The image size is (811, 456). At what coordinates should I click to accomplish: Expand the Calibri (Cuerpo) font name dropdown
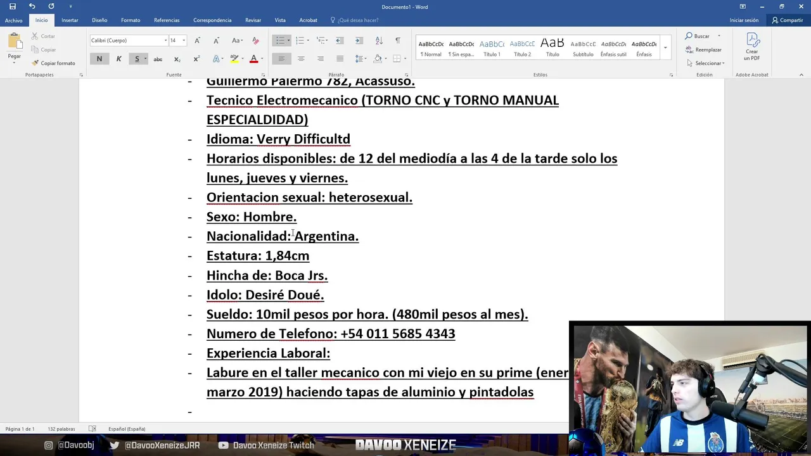click(x=165, y=41)
